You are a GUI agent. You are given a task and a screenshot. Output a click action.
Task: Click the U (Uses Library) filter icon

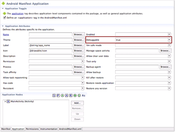click(79, 96)
